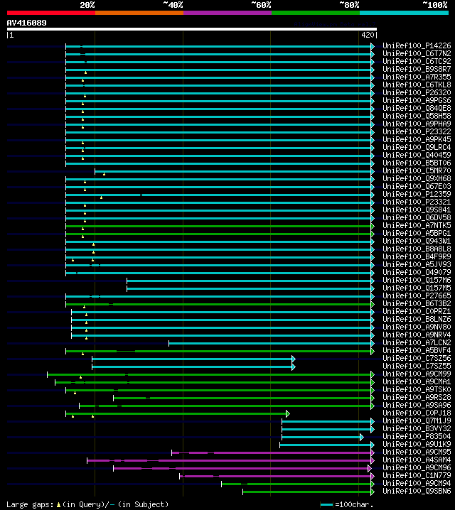Viewport: 455px width, 510px height.
Task: Click the UniRef100_A9SA96 label
Action: point(417,405)
